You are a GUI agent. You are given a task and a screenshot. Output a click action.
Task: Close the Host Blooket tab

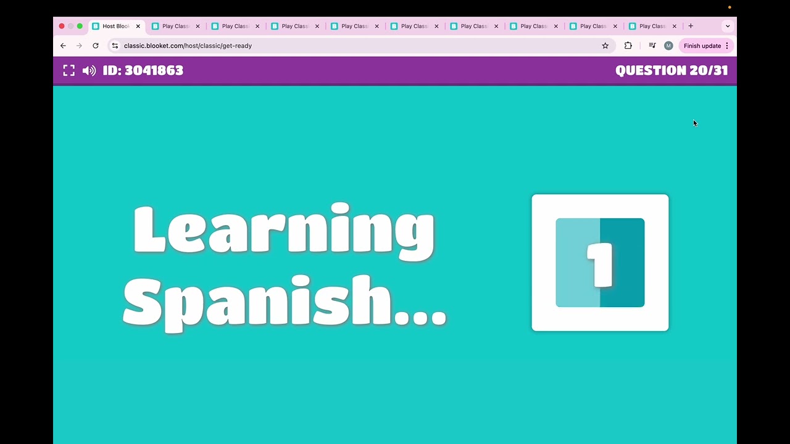pos(138,26)
